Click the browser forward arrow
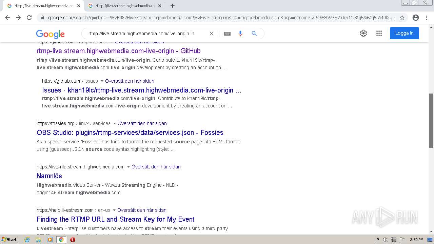 coord(18,18)
